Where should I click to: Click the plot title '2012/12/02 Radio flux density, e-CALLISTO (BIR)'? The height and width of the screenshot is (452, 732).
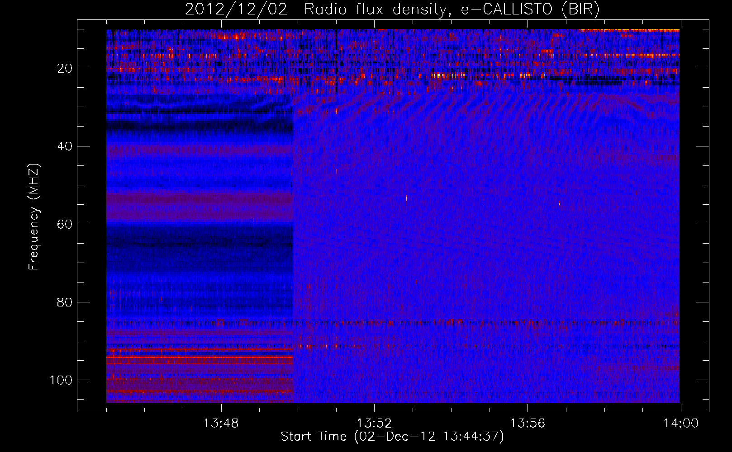pos(392,9)
